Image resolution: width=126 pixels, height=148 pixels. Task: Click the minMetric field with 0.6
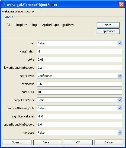[79, 84]
